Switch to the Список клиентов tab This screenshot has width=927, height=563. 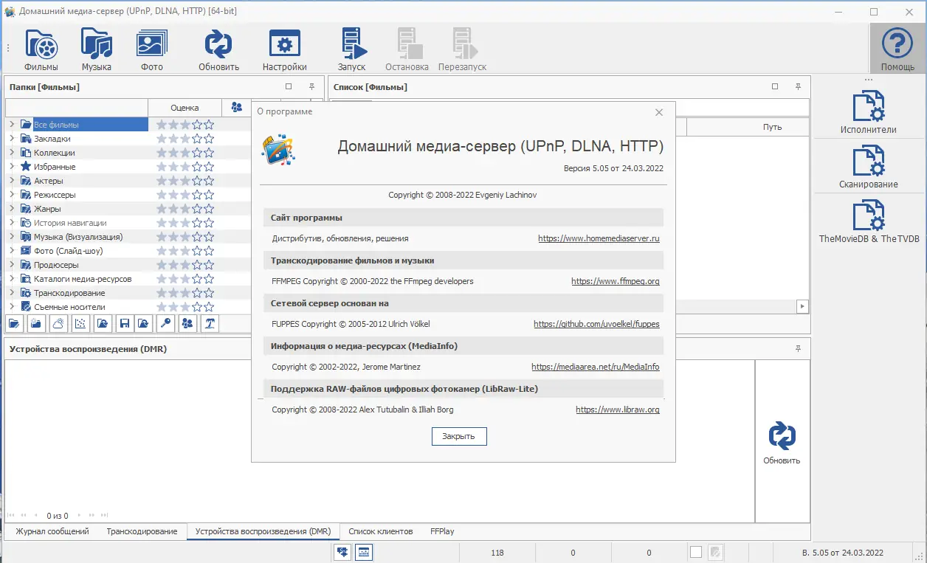[381, 531]
